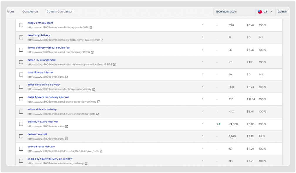Image resolution: width=296 pixels, height=173 pixels.
Task: Check the box for happy birthday plant
Action: pyautogui.click(x=21, y=25)
